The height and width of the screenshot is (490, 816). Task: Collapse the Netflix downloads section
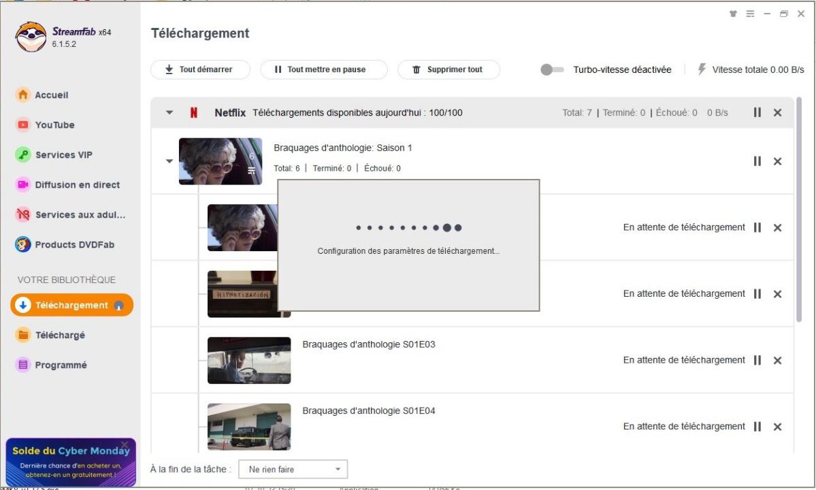tap(169, 113)
